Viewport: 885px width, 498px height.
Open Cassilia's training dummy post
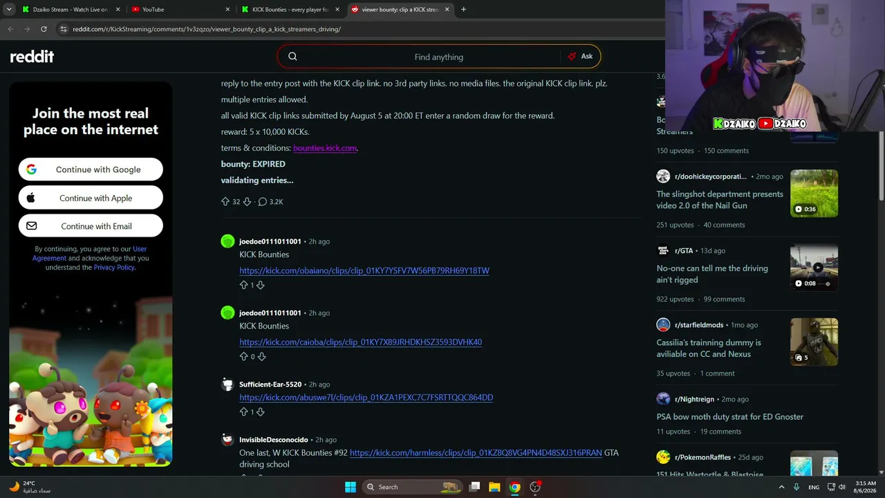click(709, 348)
